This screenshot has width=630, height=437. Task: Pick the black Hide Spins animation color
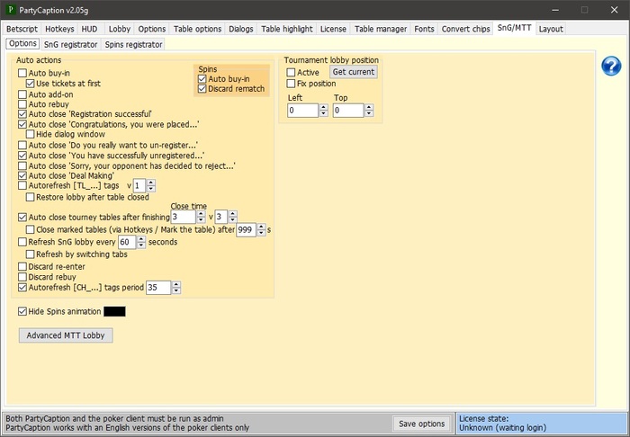[114, 311]
